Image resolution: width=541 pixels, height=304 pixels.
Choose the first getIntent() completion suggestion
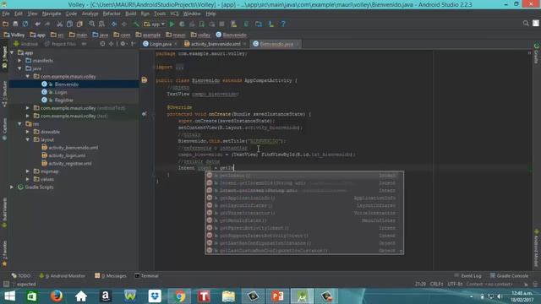(304, 176)
